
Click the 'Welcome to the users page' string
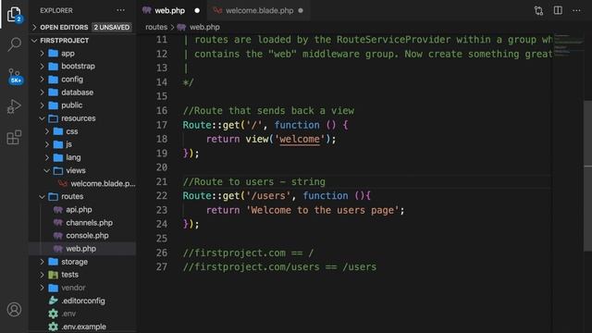[x=323, y=210]
